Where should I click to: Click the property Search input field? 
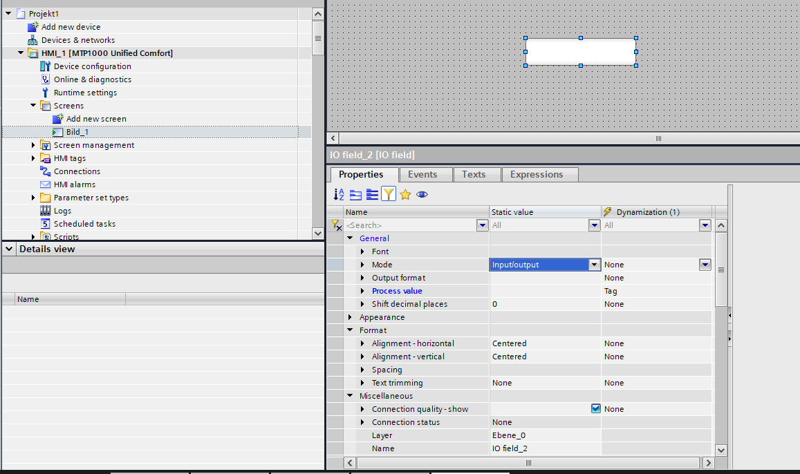click(x=409, y=225)
